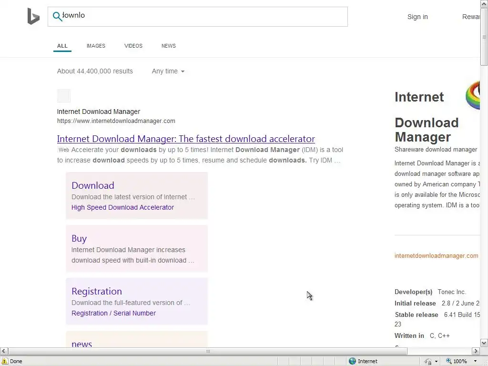488x366 pixels.
Task: Click 'Tonec Inc.' developer value
Action: point(452,292)
